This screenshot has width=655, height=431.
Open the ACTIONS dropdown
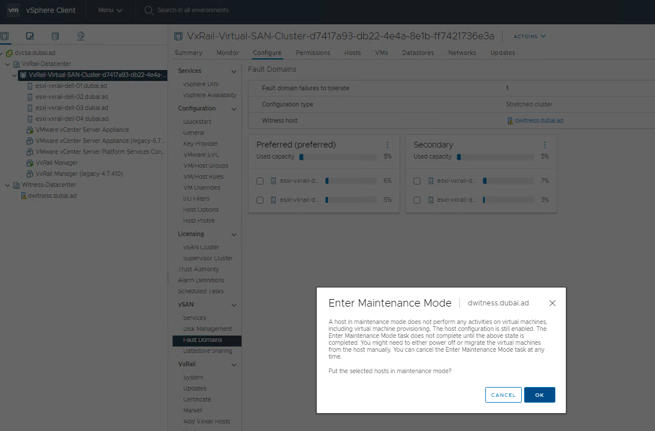tap(529, 36)
